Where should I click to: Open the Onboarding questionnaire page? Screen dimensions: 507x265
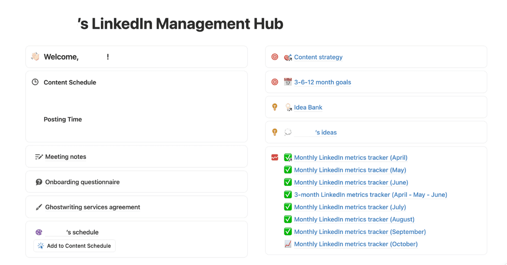point(82,182)
